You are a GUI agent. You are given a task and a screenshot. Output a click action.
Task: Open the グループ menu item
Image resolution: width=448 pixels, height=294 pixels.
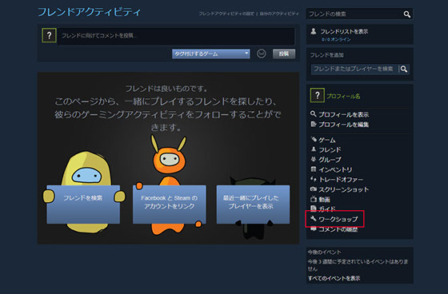pyautogui.click(x=330, y=160)
